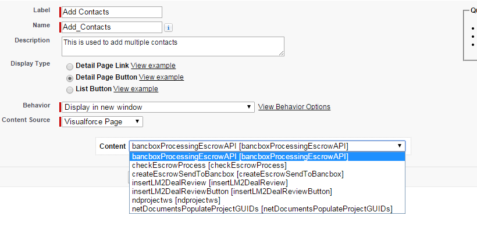Open the Behavior dropdown
Image resolution: width=477 pixels, height=237 pixels.
158,107
